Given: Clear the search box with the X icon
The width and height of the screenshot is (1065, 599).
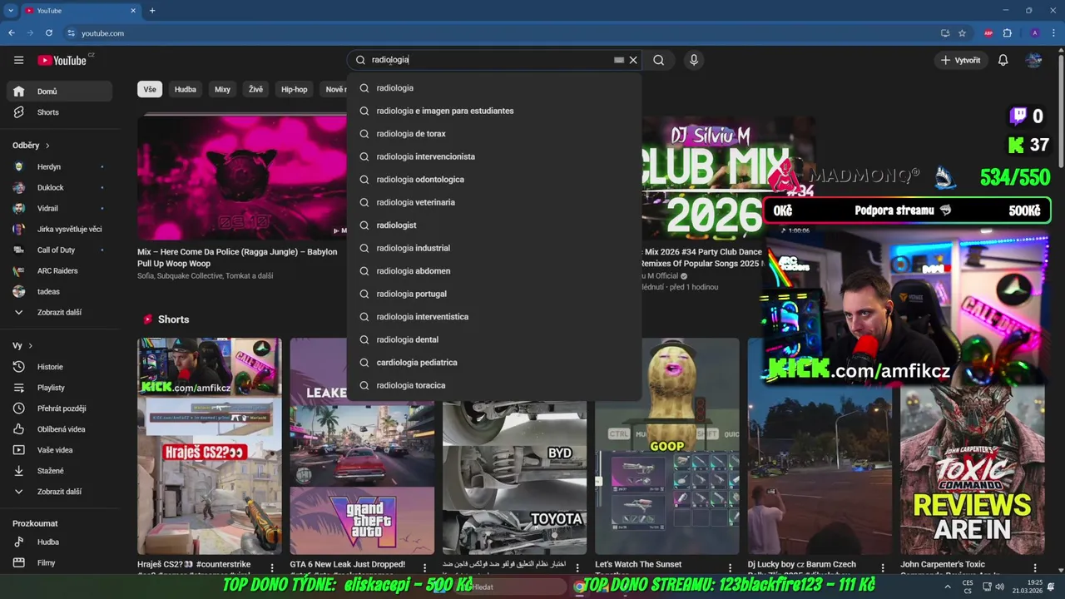Looking at the screenshot, I should coord(633,60).
